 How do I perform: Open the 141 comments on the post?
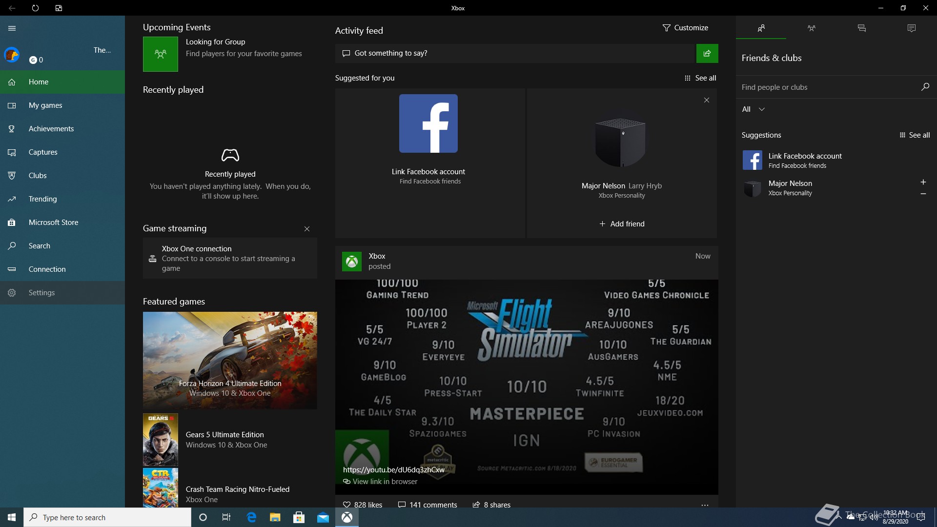(x=428, y=505)
